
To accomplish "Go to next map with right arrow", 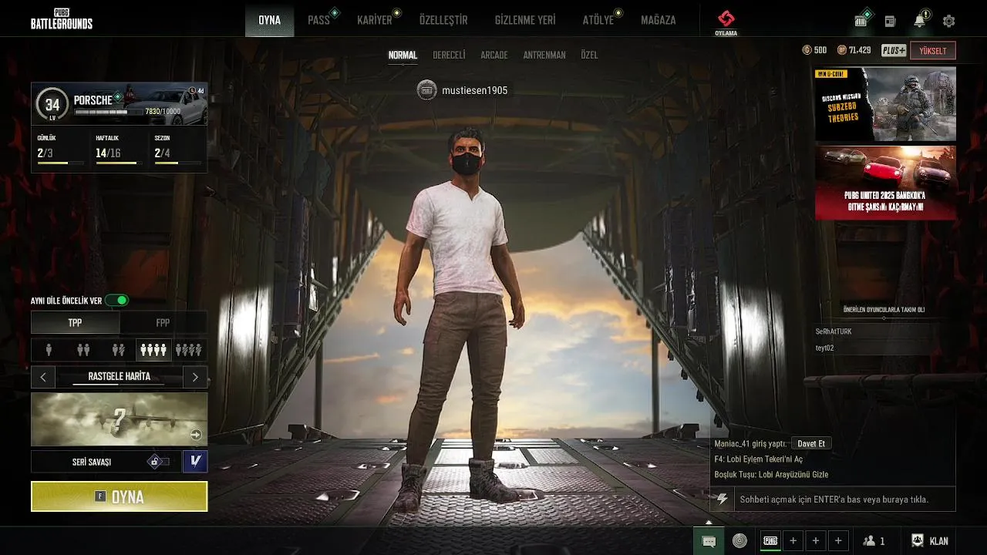I will pos(195,377).
